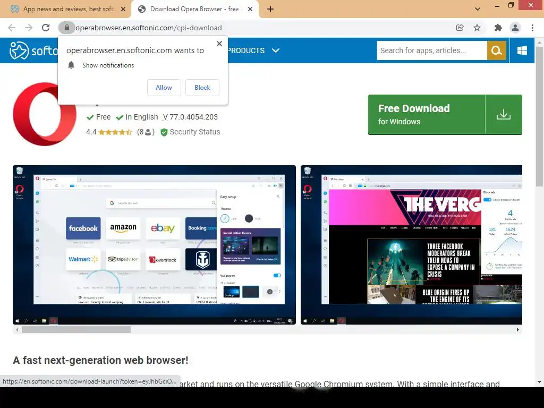This screenshot has height=408, width=544.
Task: Click the orange search magnifier button
Action: [497, 50]
